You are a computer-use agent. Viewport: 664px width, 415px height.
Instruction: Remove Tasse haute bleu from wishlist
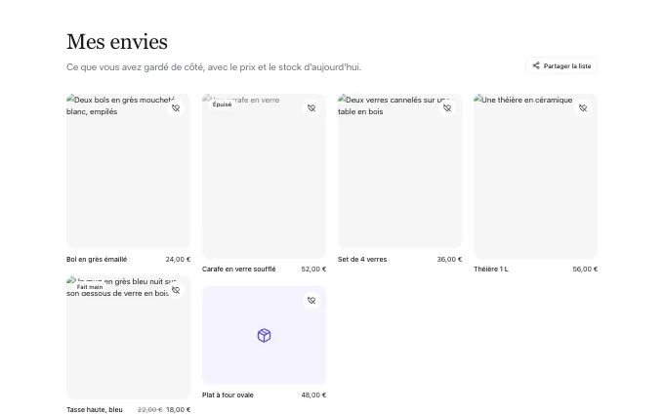point(176,290)
